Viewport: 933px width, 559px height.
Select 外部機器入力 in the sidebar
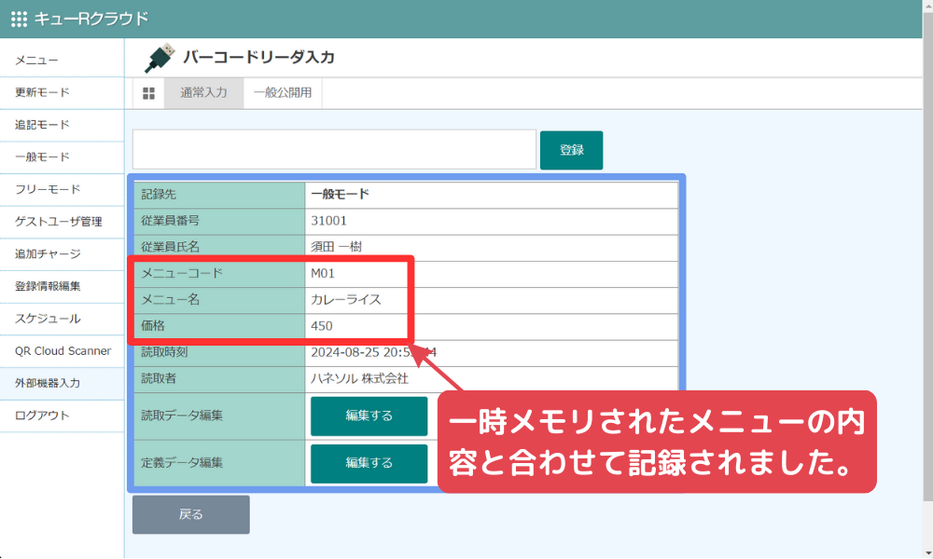(x=62, y=384)
